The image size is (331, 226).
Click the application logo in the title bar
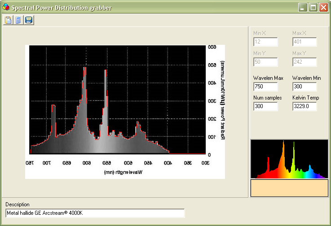click(6, 7)
